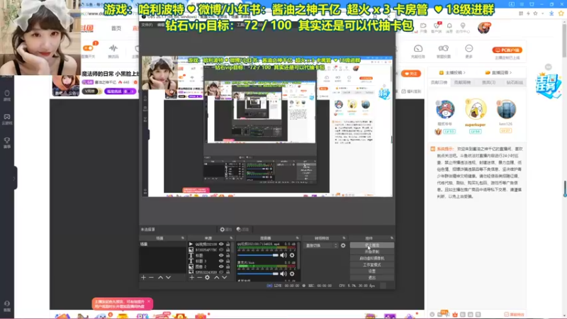Click the 属性 properties button in OBS
Screen dimensions: 567x319
coord(226,229)
